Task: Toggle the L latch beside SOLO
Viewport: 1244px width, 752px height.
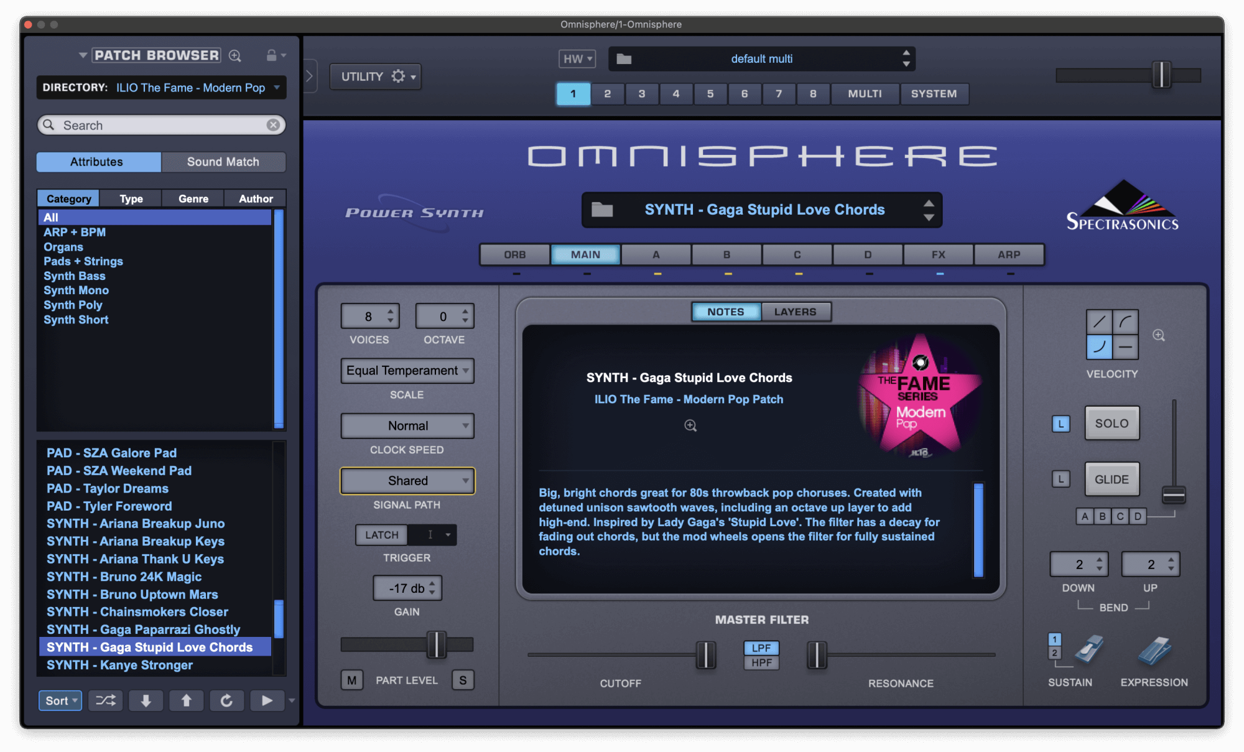Action: [1061, 424]
